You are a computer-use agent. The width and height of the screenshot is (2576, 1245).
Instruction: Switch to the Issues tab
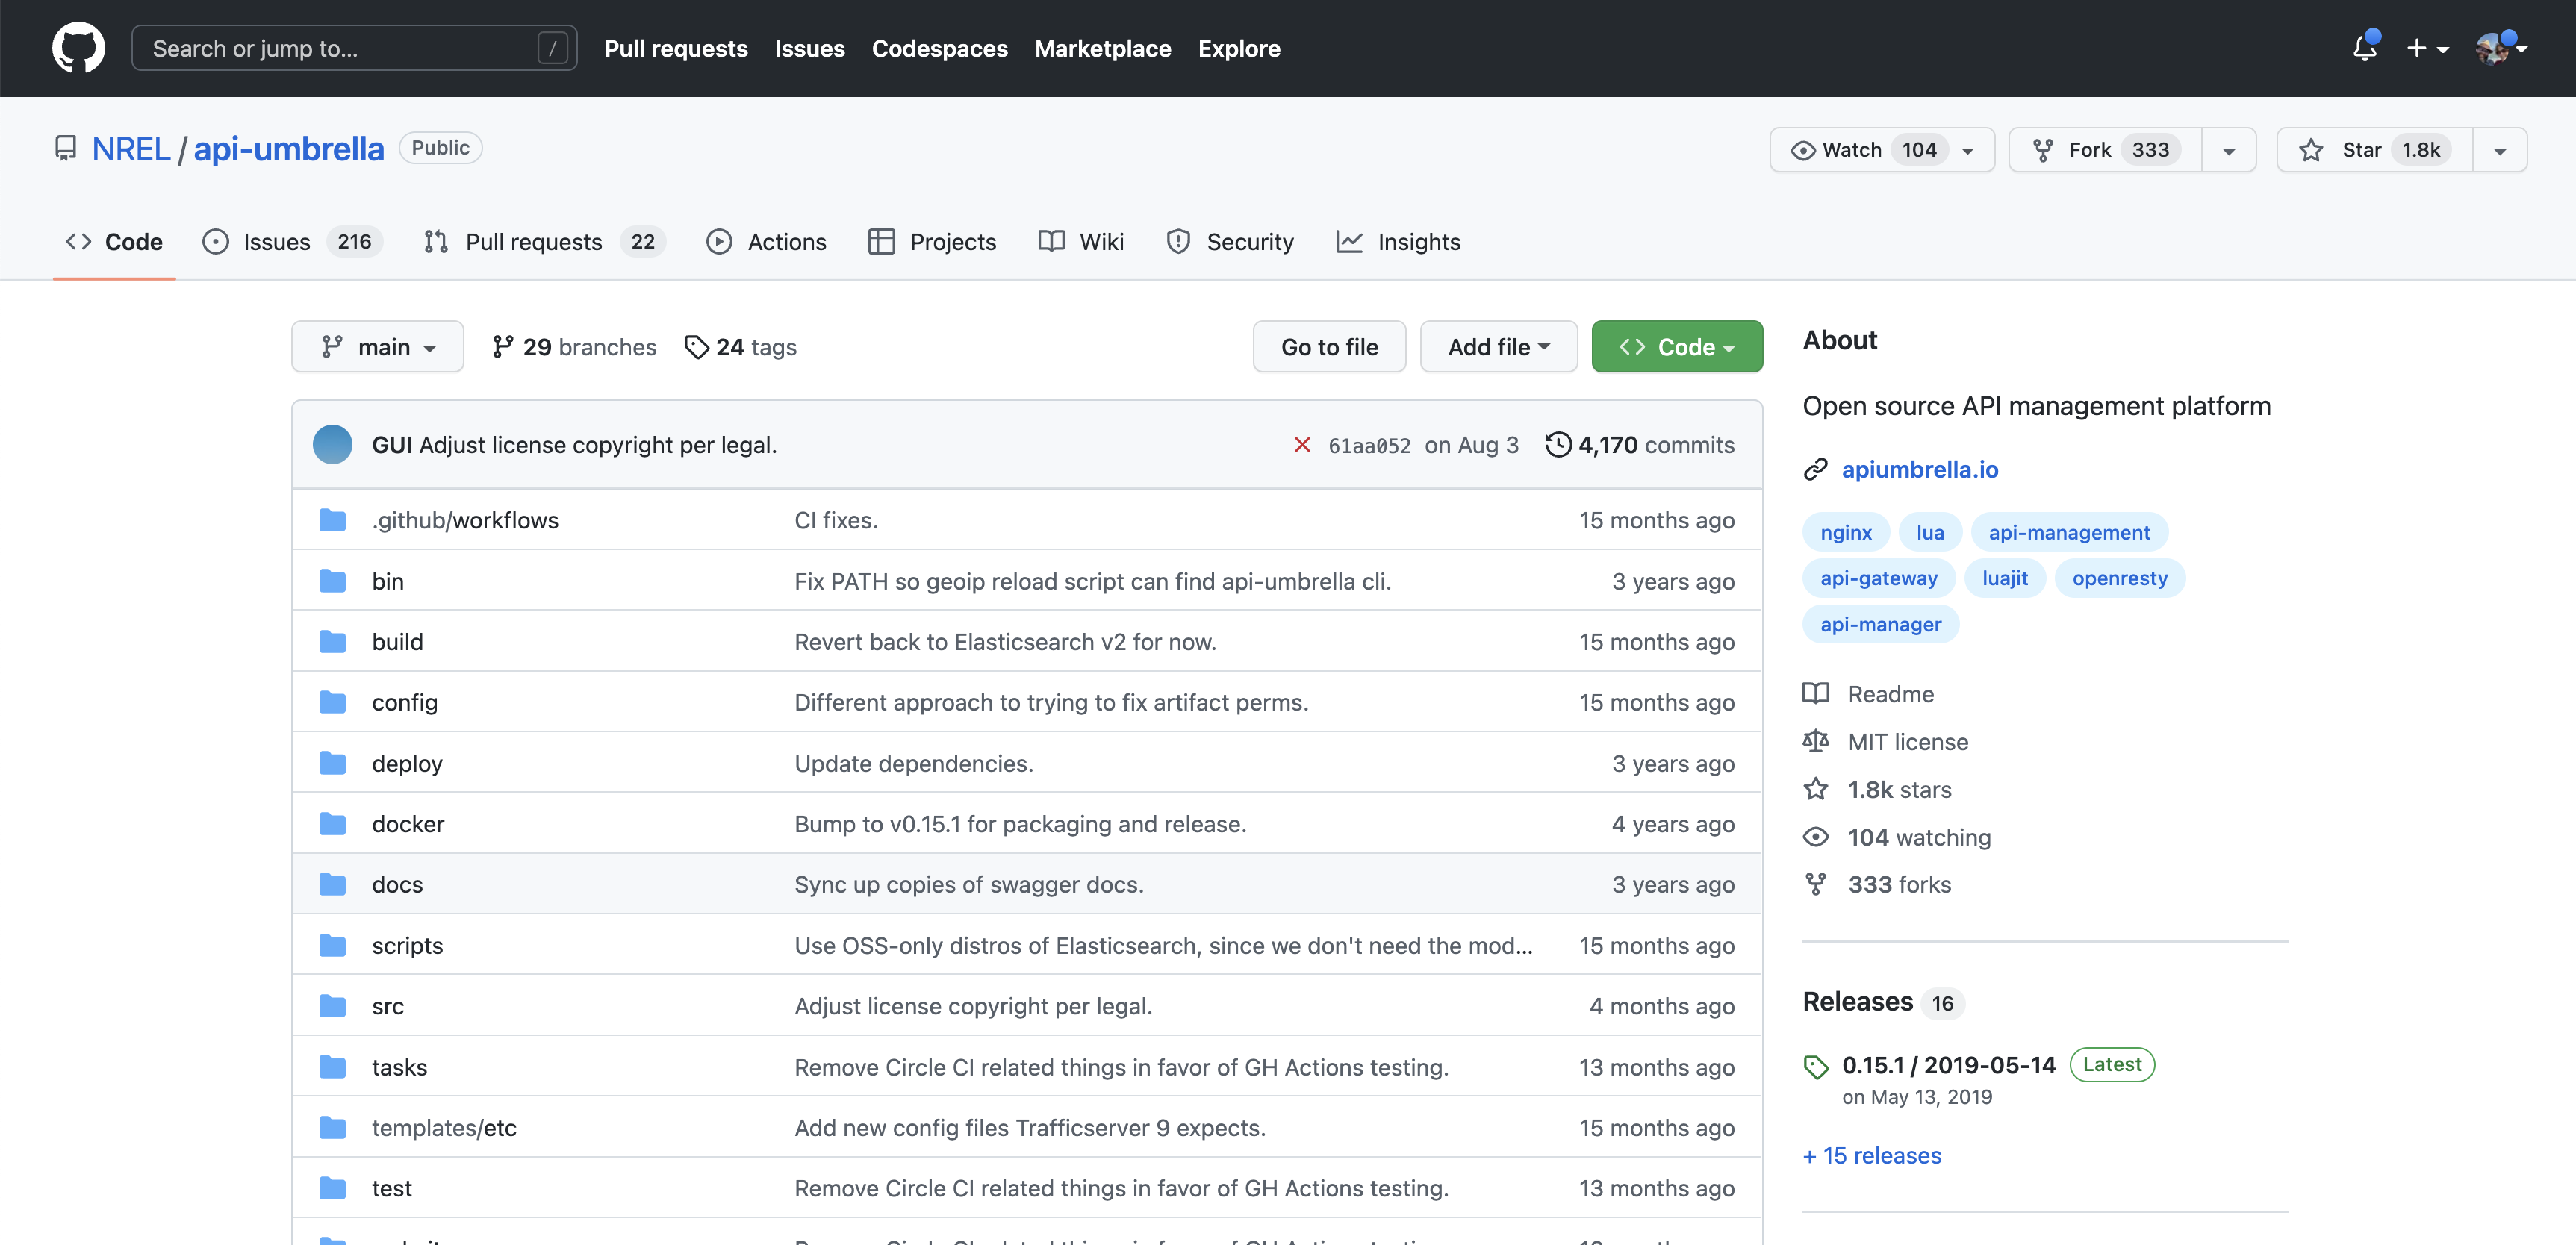coord(276,242)
